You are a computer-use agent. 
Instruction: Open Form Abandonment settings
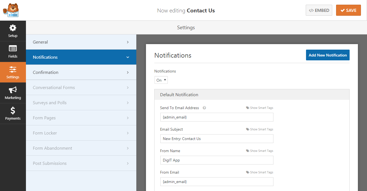[81, 148]
